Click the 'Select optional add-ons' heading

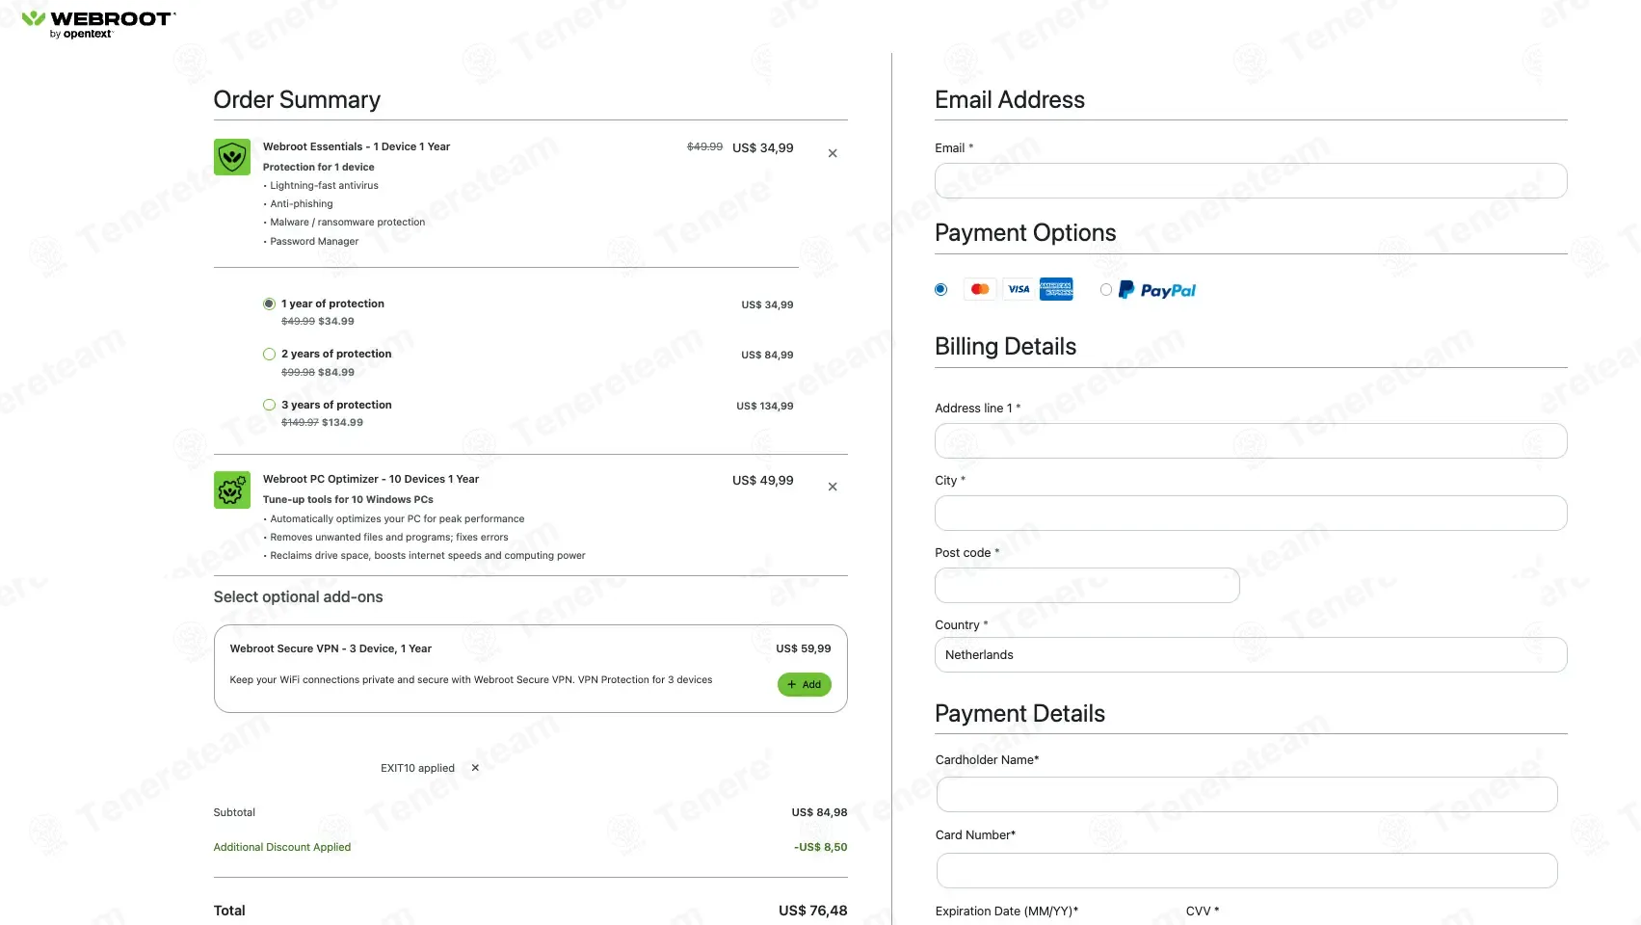pos(299,597)
